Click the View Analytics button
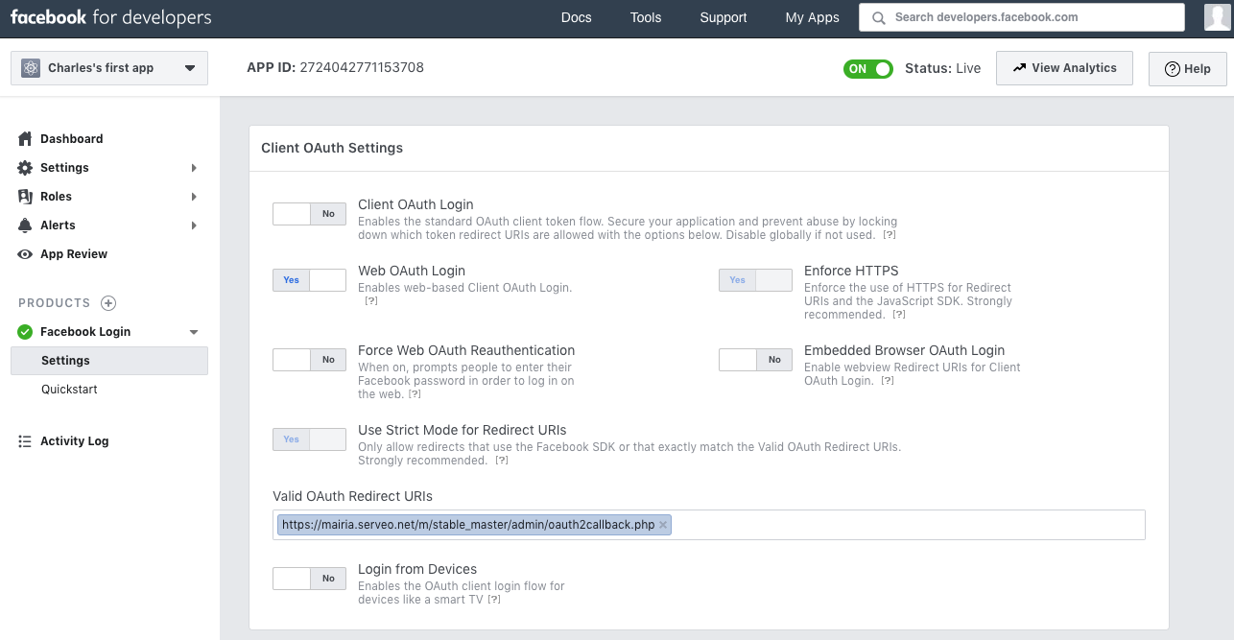 (1064, 68)
